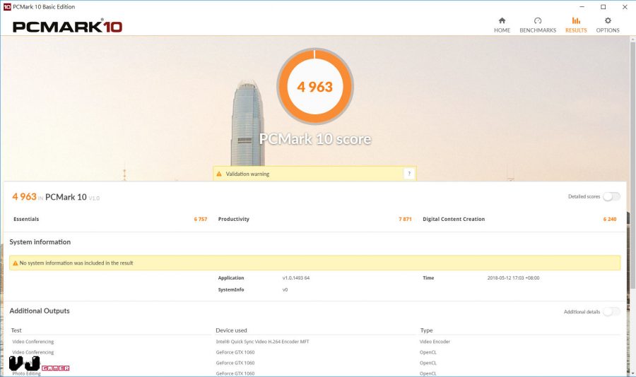This screenshot has height=377, width=636.
Task: Click the timestamp 2018-05-12 17:03
Action: 513,278
